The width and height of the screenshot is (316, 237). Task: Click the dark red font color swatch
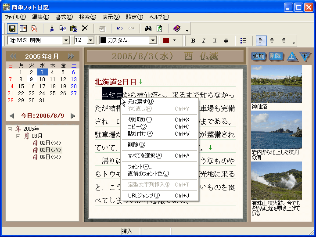(x=166, y=40)
